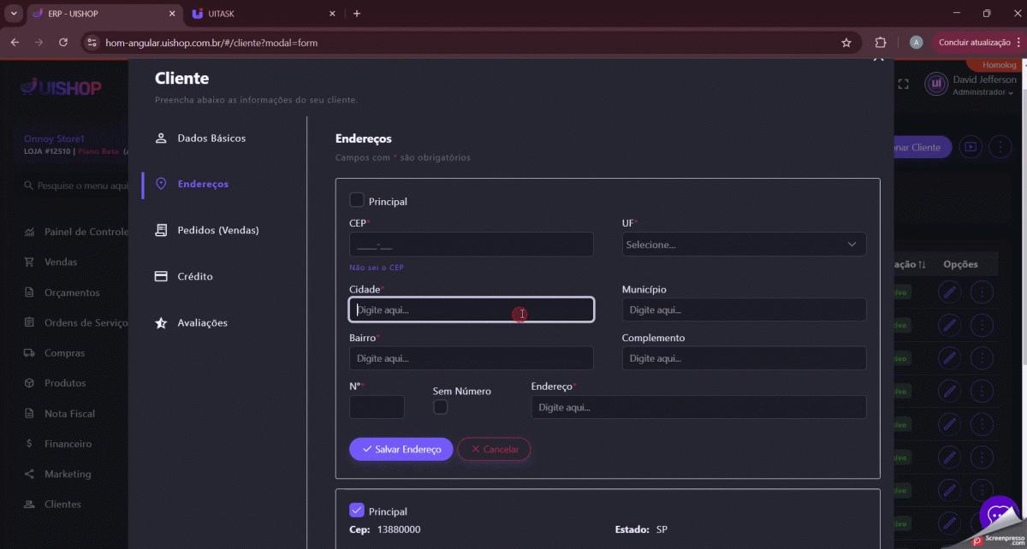Screen dimensions: 1027x549
Task: Click the Salvar Endereço button
Action: [x=401, y=449]
